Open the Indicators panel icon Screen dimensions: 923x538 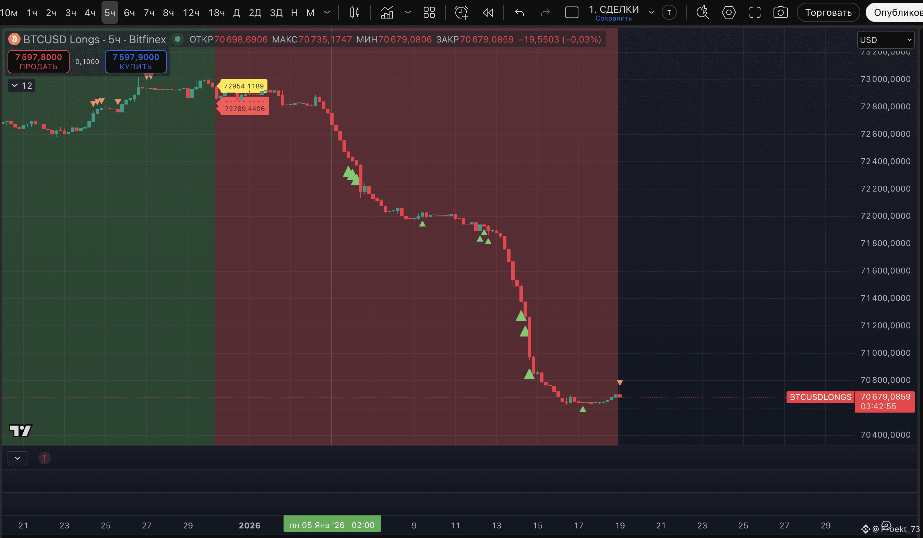pos(387,12)
